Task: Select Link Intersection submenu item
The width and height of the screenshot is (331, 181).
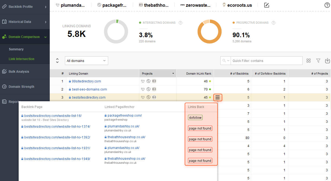Action: tap(21, 59)
